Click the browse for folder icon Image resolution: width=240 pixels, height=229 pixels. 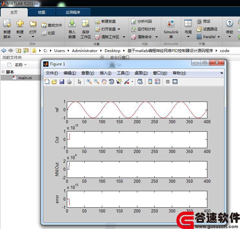point(26,50)
